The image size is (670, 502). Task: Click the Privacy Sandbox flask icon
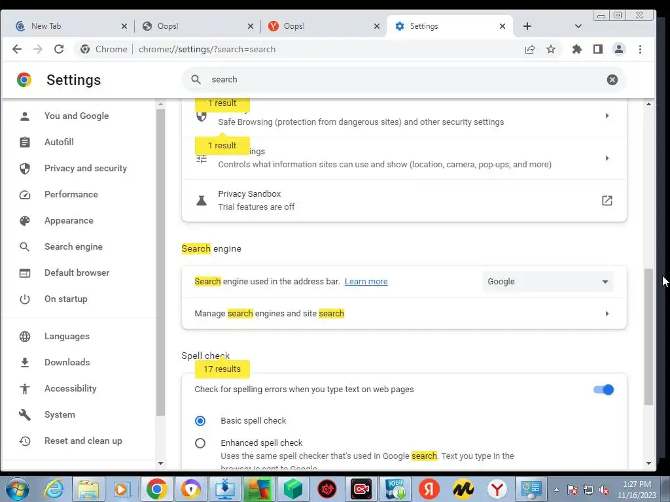202,200
